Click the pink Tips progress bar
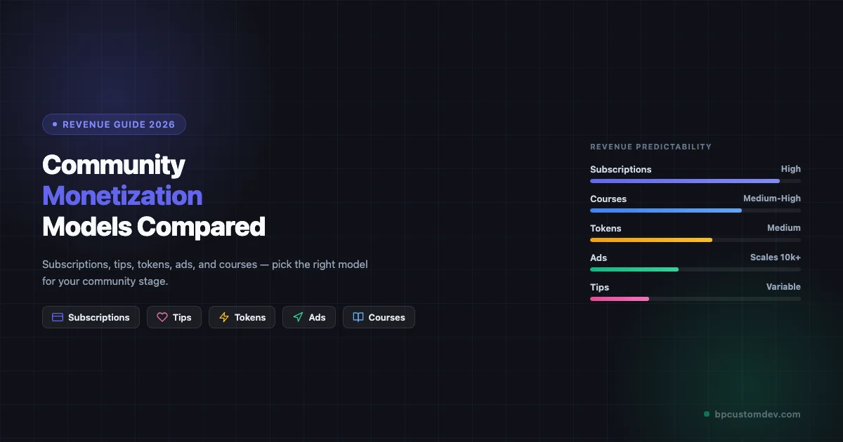 (618, 299)
